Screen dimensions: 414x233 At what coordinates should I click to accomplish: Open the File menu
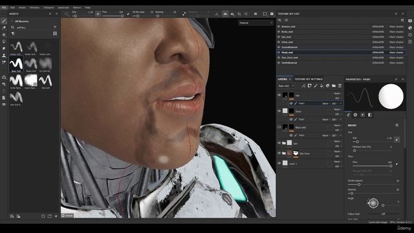pyautogui.click(x=5, y=8)
